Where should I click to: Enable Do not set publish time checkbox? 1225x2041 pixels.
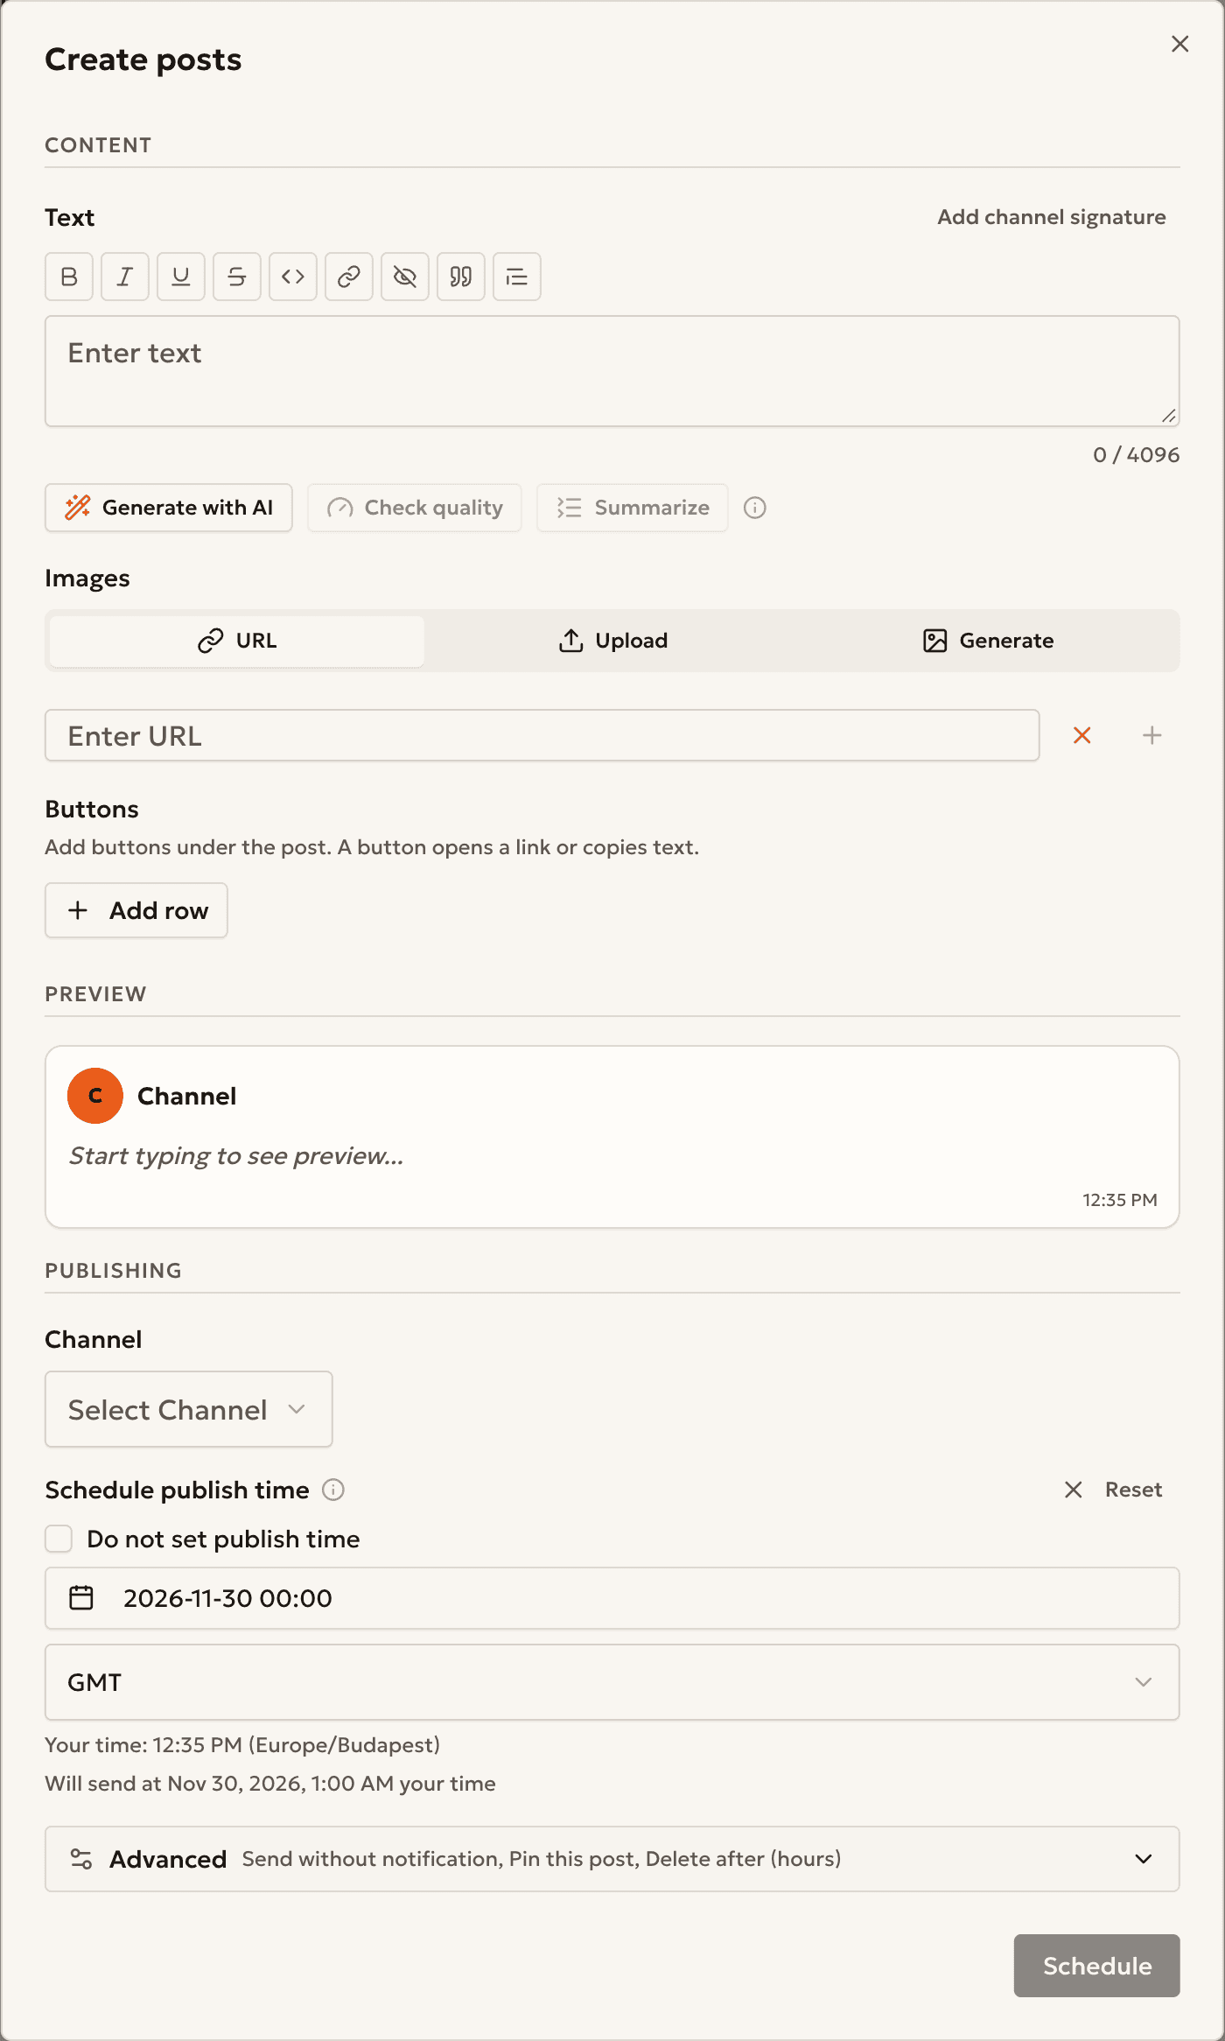tap(59, 1539)
